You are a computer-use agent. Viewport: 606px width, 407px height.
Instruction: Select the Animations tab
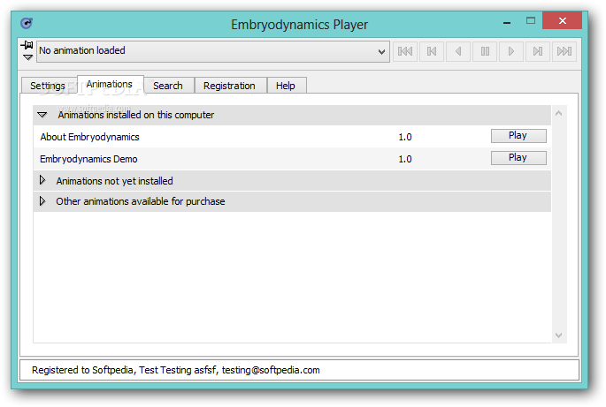(111, 84)
